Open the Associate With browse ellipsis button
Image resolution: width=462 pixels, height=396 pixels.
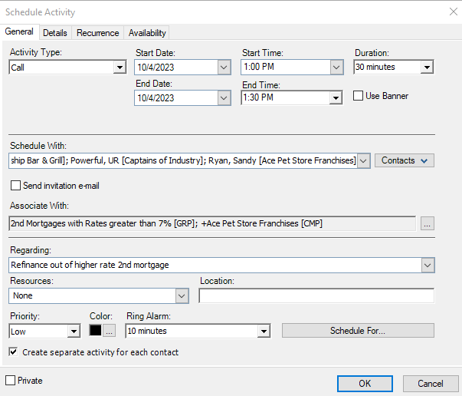(x=428, y=223)
